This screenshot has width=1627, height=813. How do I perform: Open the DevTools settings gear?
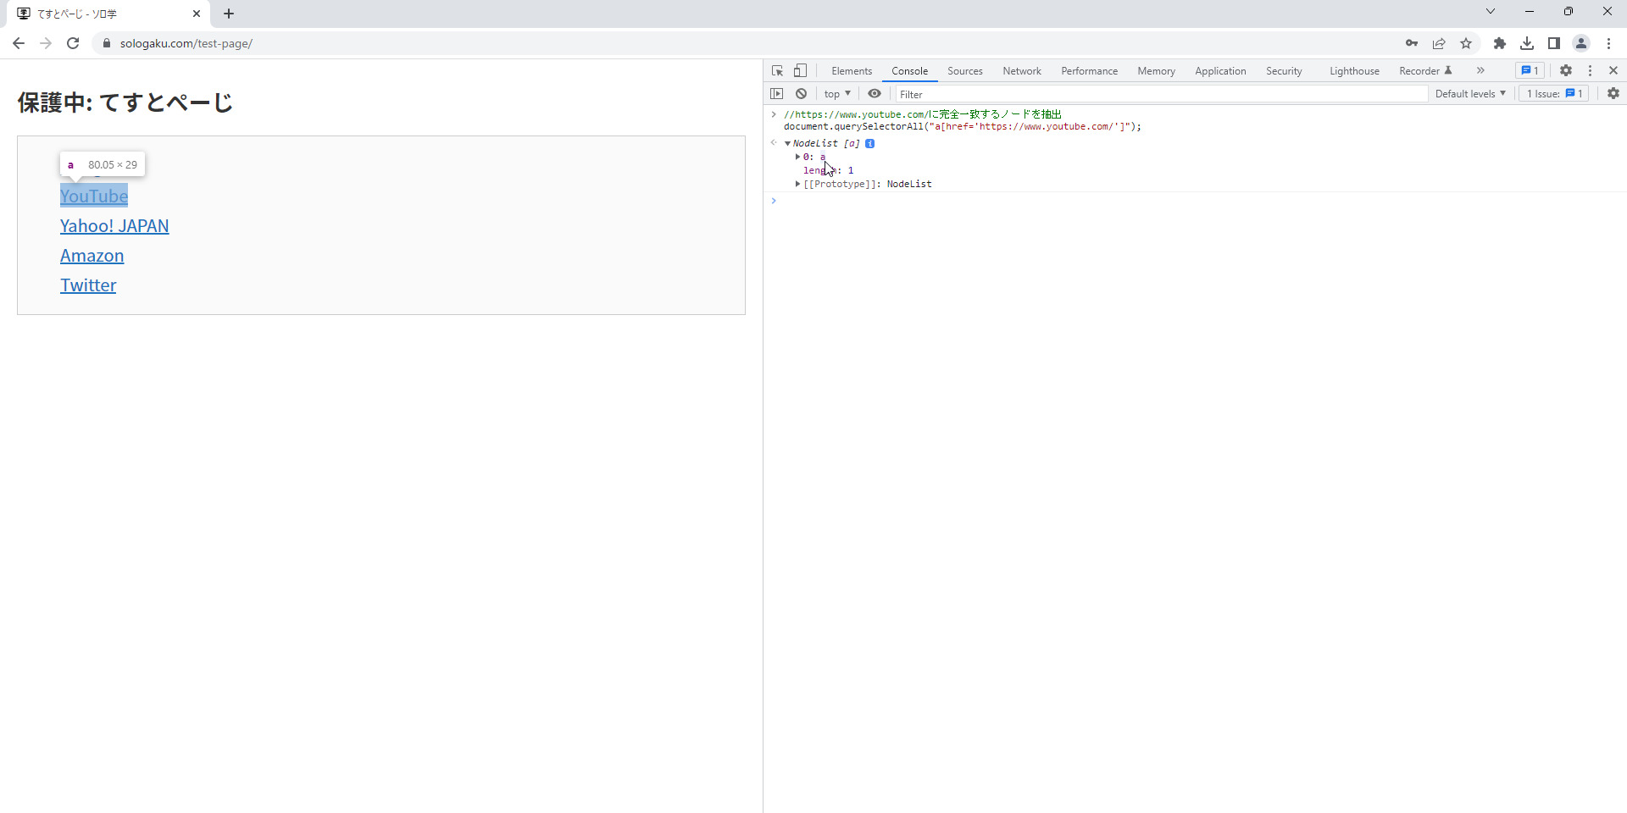(x=1566, y=71)
